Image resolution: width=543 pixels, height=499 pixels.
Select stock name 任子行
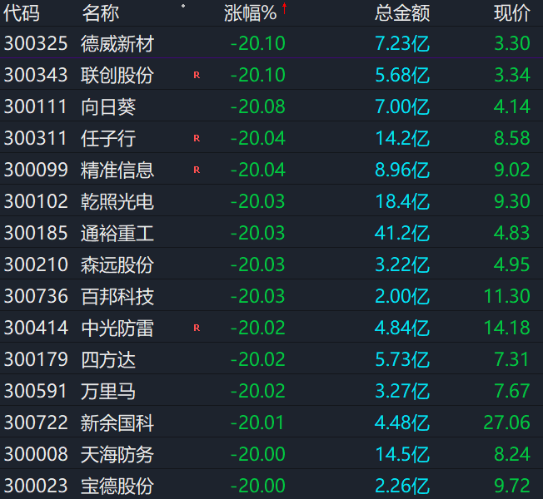coord(108,139)
